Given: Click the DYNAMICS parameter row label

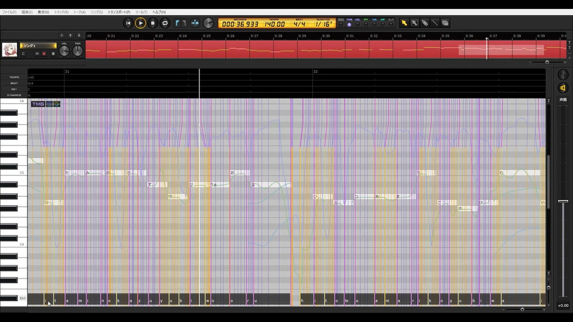Looking at the screenshot, I should (14, 95).
